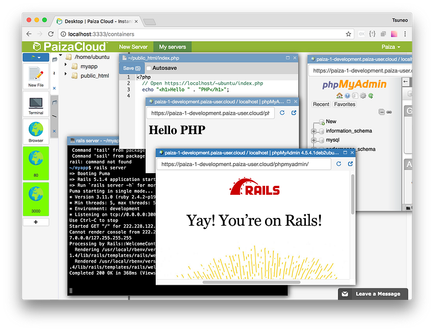Click the phpMyAdmin left-arrow panel button

[x=406, y=82]
